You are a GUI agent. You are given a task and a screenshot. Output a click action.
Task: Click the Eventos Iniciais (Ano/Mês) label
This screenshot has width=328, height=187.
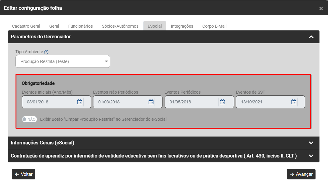(47, 92)
